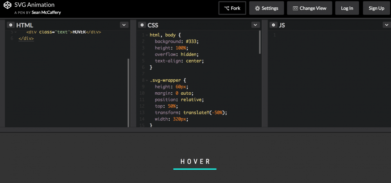Click the SVG Animation pen title
This screenshot has height=183, width=391.
34,4
